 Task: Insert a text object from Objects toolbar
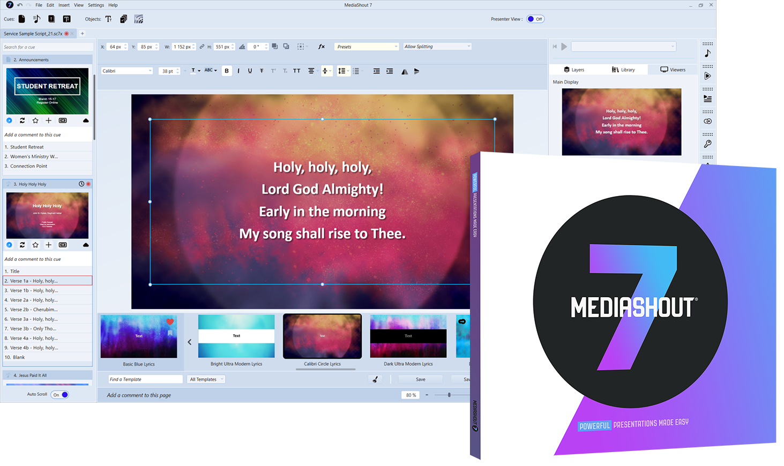point(108,19)
